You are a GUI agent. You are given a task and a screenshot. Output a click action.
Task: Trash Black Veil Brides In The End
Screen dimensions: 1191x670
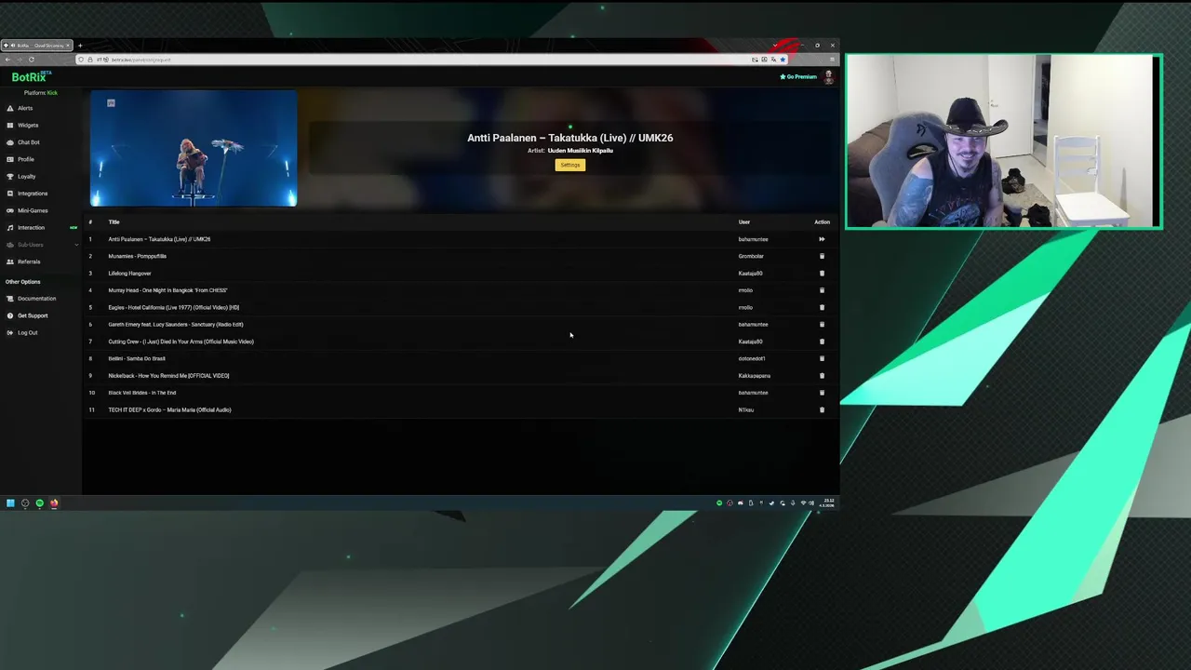(x=822, y=393)
